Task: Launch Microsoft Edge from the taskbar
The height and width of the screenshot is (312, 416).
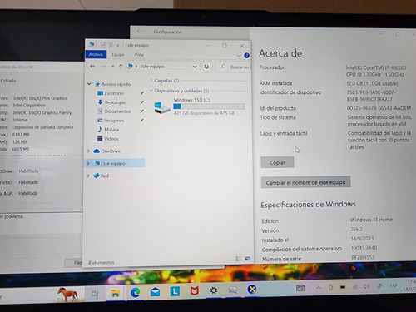Action: tap(136, 292)
